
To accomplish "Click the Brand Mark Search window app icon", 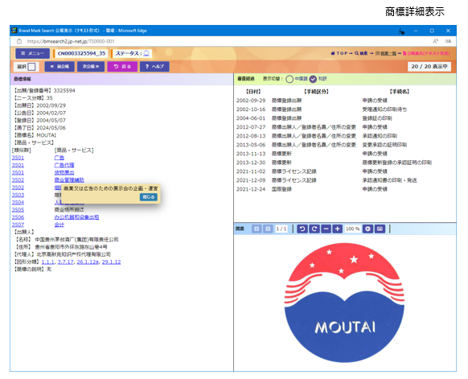I will point(14,31).
